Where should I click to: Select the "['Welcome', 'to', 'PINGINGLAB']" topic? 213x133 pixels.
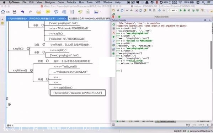tap(67, 39)
